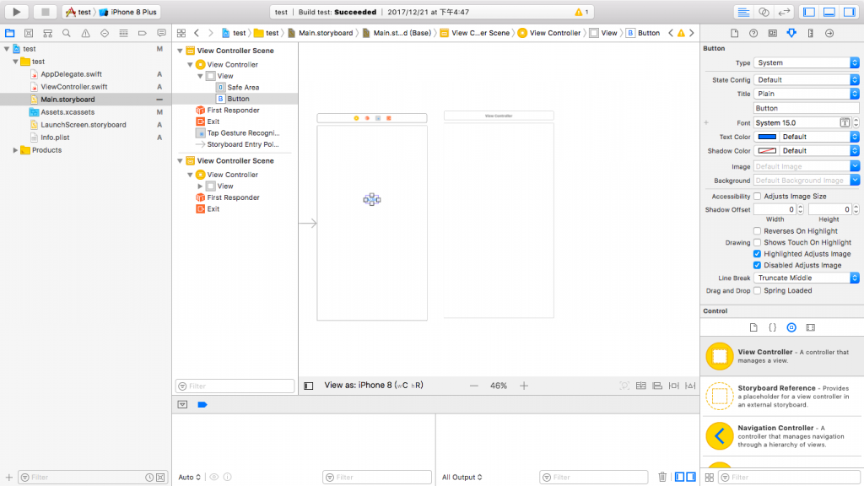864x486 pixels.
Task: Hide the Utilities pane
Action: pyautogui.click(x=849, y=12)
